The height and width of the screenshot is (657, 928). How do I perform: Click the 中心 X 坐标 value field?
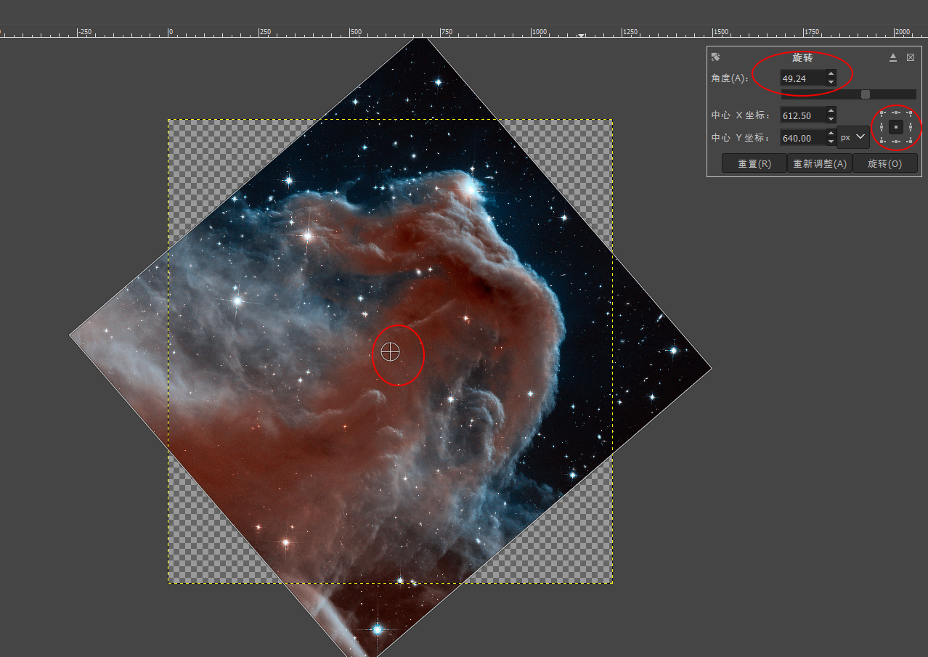pyautogui.click(x=803, y=115)
